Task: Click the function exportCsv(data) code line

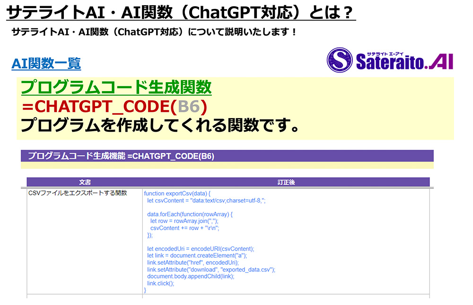Action: pos(177,193)
